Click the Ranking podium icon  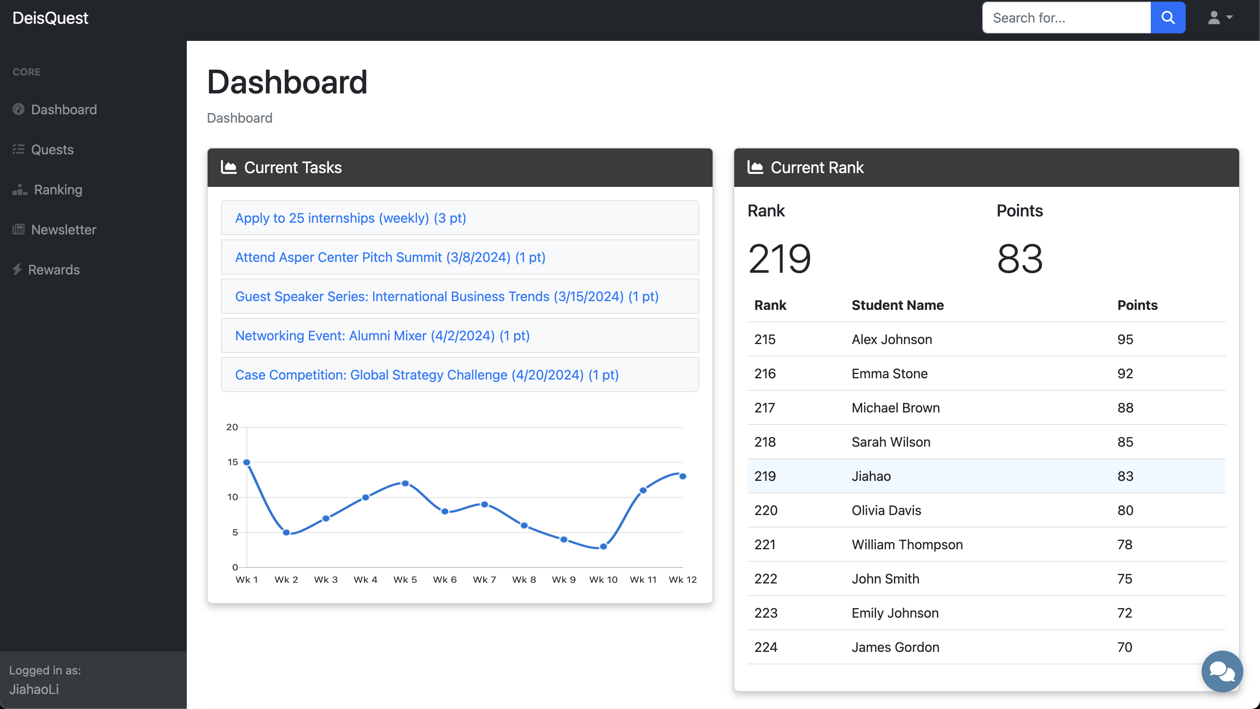click(20, 189)
